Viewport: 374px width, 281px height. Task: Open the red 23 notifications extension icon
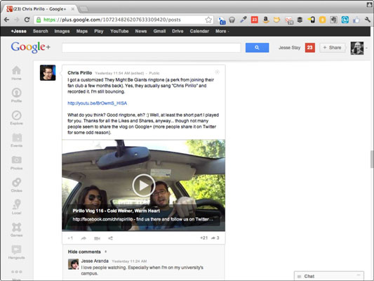tap(255, 20)
